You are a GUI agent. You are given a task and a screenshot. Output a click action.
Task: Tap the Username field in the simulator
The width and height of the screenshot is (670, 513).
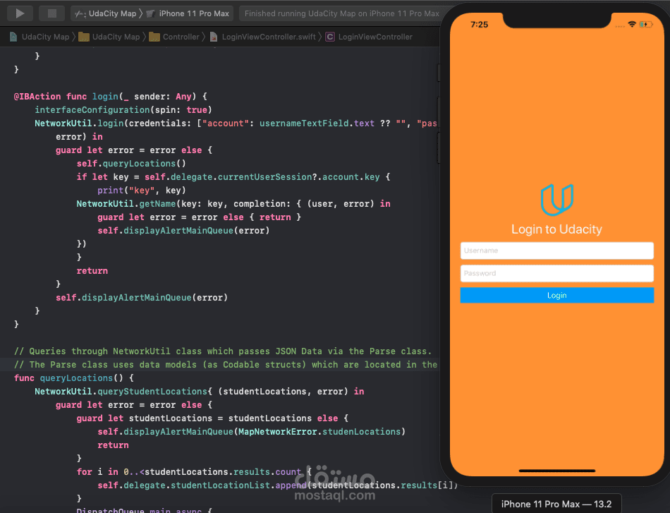pyautogui.click(x=556, y=251)
